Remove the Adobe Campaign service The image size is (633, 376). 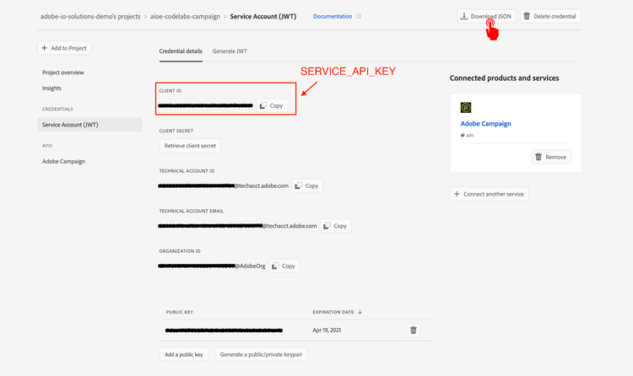pos(551,157)
